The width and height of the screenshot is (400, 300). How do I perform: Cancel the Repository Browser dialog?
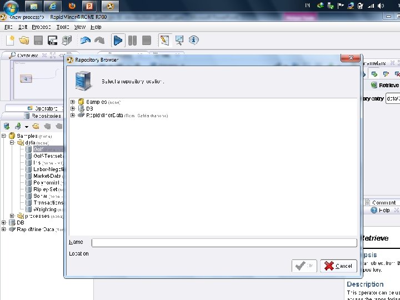click(x=338, y=266)
